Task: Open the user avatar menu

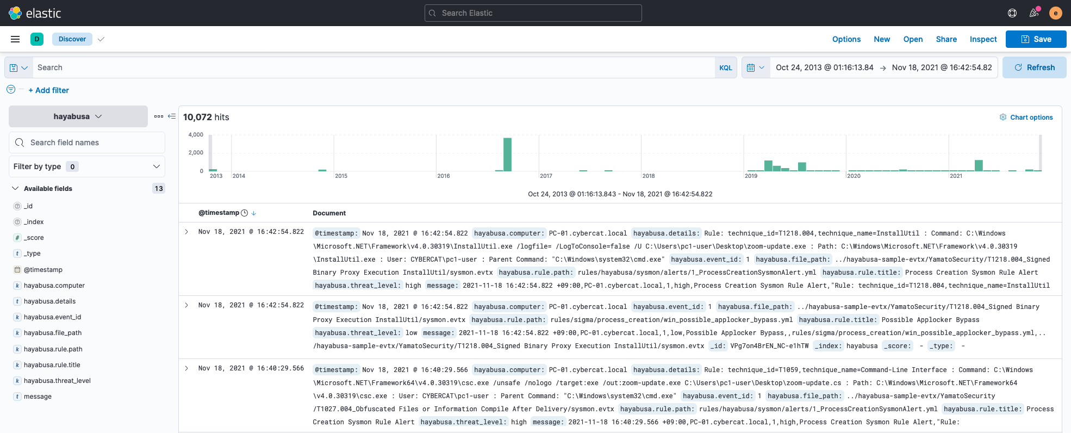Action: click(x=1056, y=13)
